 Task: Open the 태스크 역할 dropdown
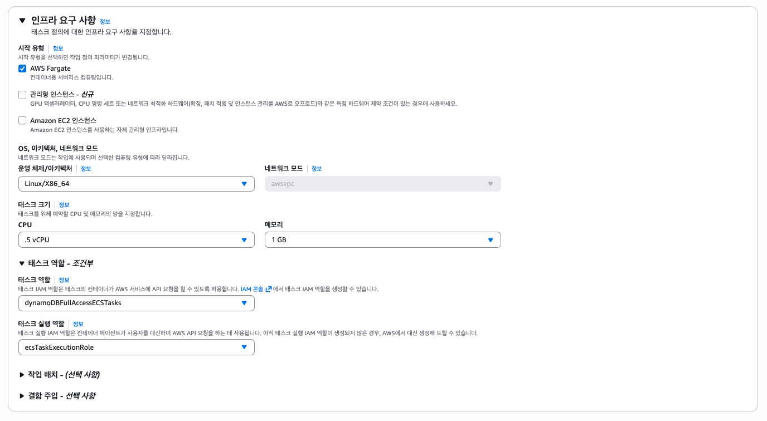click(136, 303)
